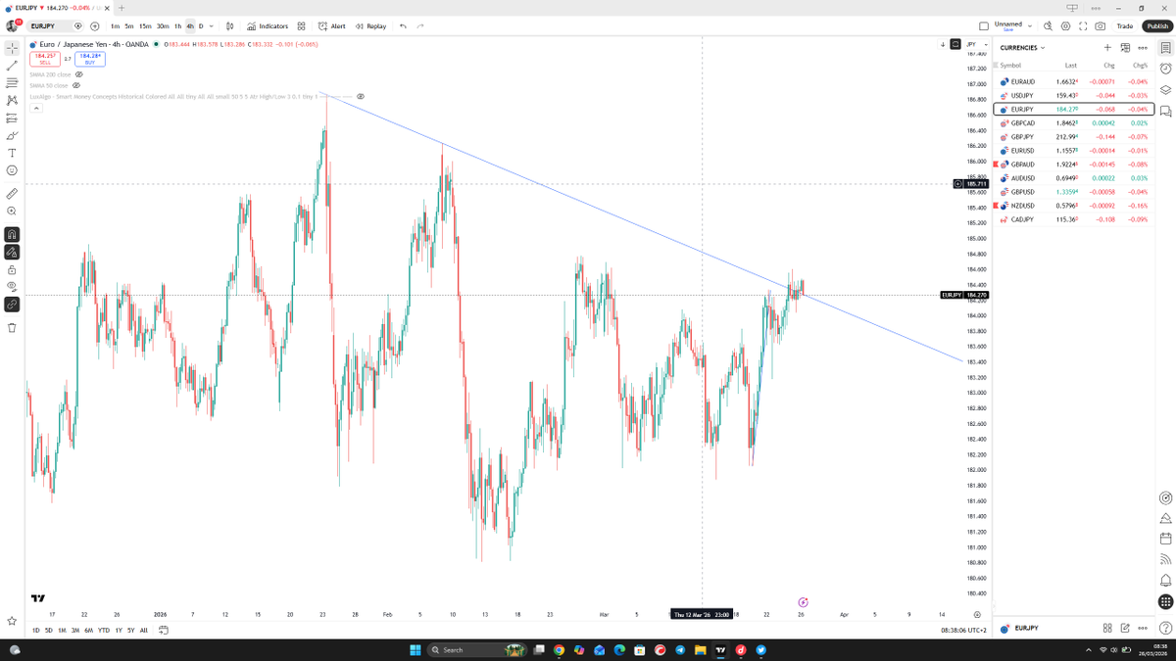Image resolution: width=1176 pixels, height=661 pixels.
Task: Add a symbol to the watchlist with plus
Action: (1107, 47)
